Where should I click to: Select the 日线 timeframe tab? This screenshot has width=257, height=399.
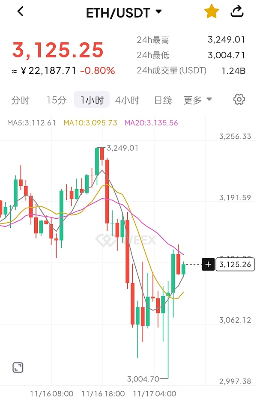163,100
